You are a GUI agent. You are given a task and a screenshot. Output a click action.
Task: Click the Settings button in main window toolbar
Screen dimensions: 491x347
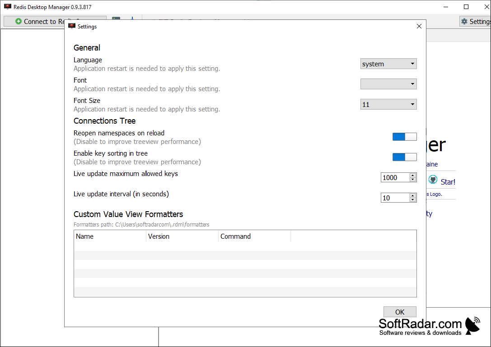point(475,21)
